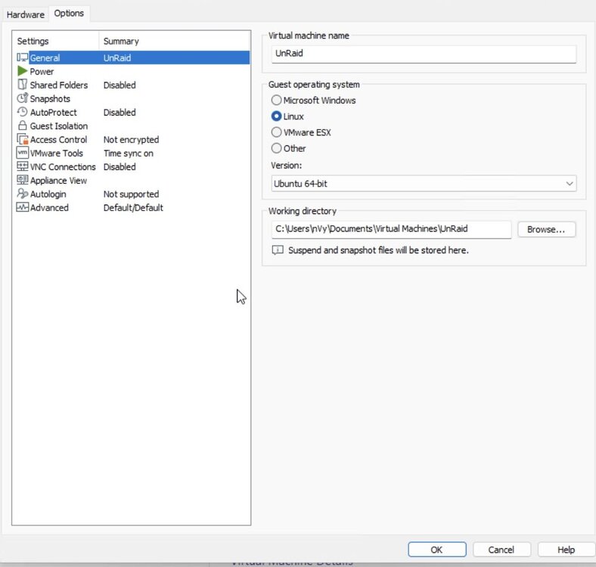Screen dimensions: 596x567
Task: Select the Autologin row
Action: (132, 194)
